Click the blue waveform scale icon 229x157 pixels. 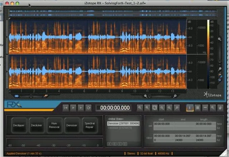coord(220,79)
